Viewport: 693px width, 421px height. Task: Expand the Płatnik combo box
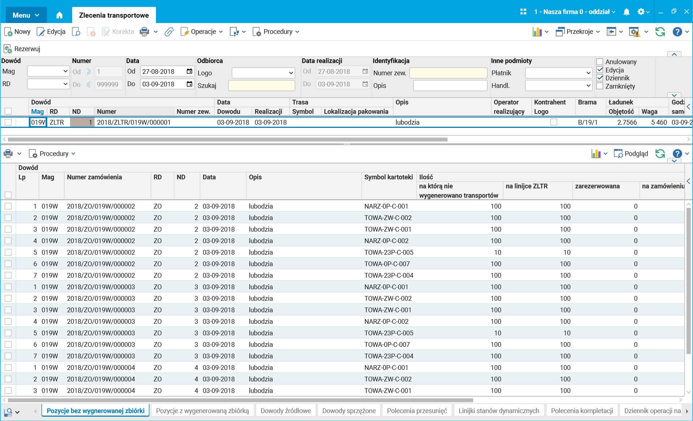(x=558, y=73)
